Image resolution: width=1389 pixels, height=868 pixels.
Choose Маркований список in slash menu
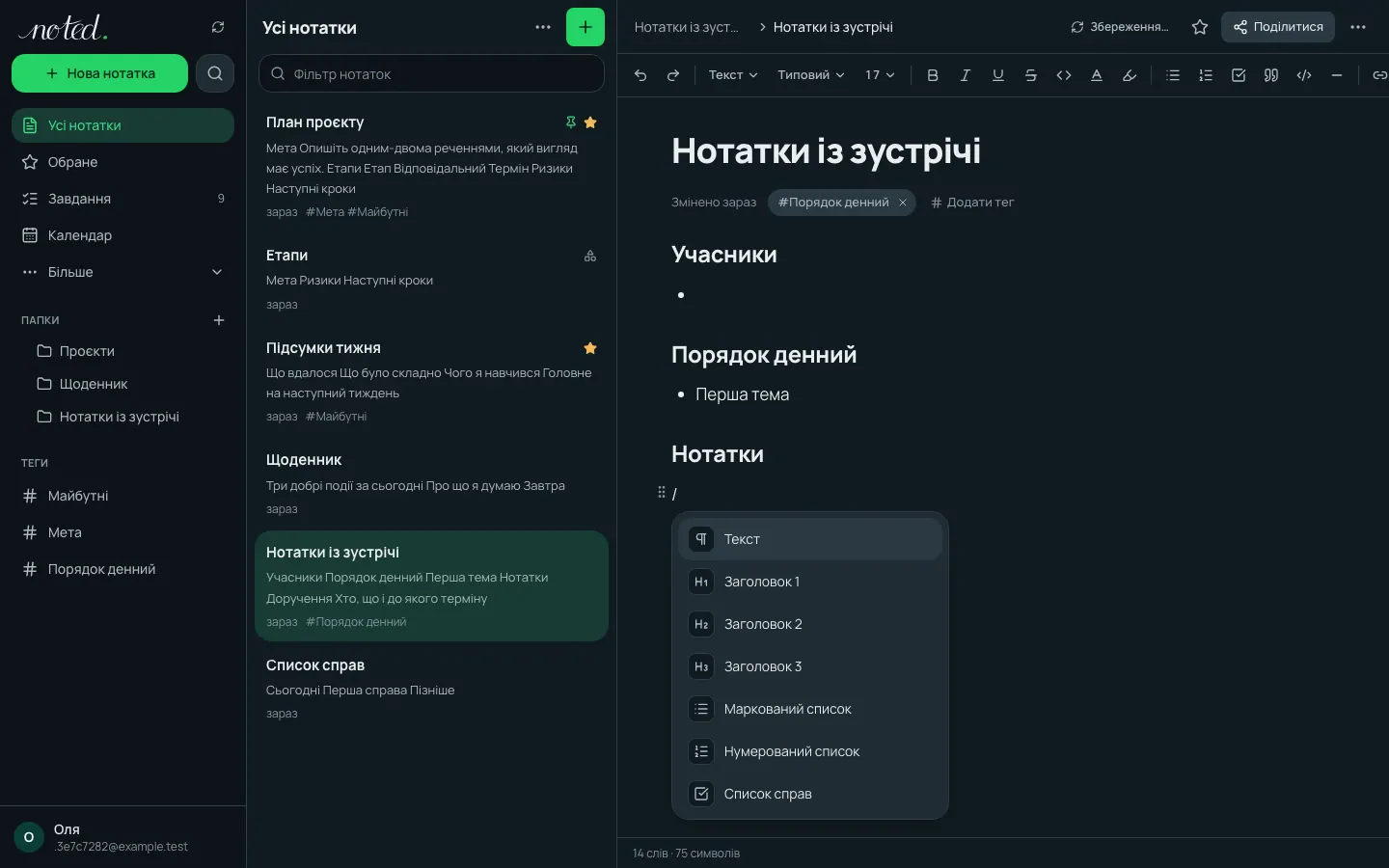tap(810, 709)
